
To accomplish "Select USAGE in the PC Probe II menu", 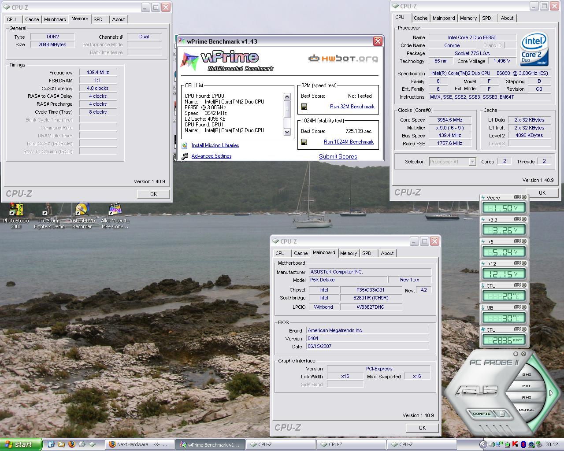I will [527, 410].
